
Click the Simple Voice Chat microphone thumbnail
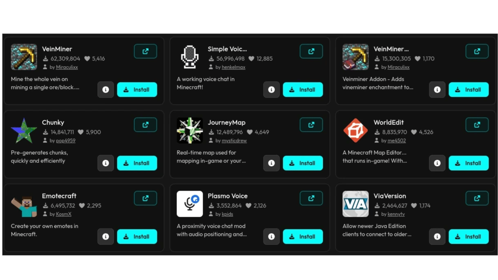pyautogui.click(x=190, y=57)
